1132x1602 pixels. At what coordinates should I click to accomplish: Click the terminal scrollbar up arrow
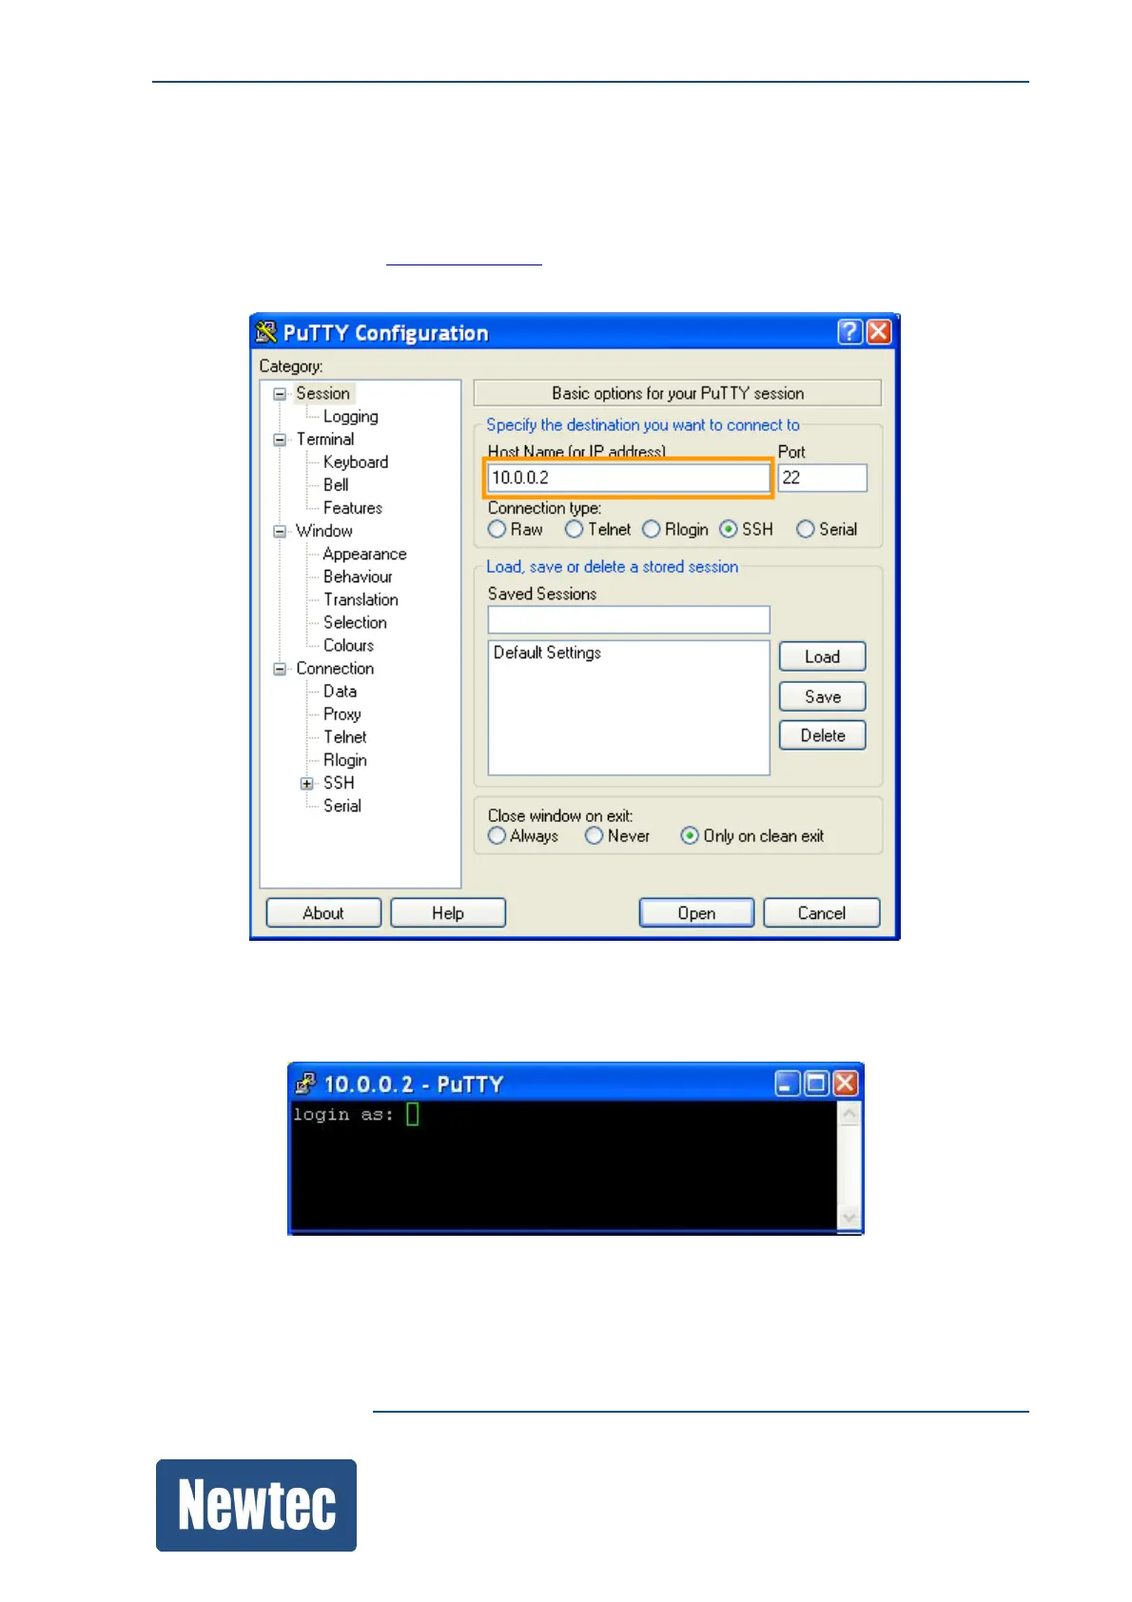[849, 1114]
